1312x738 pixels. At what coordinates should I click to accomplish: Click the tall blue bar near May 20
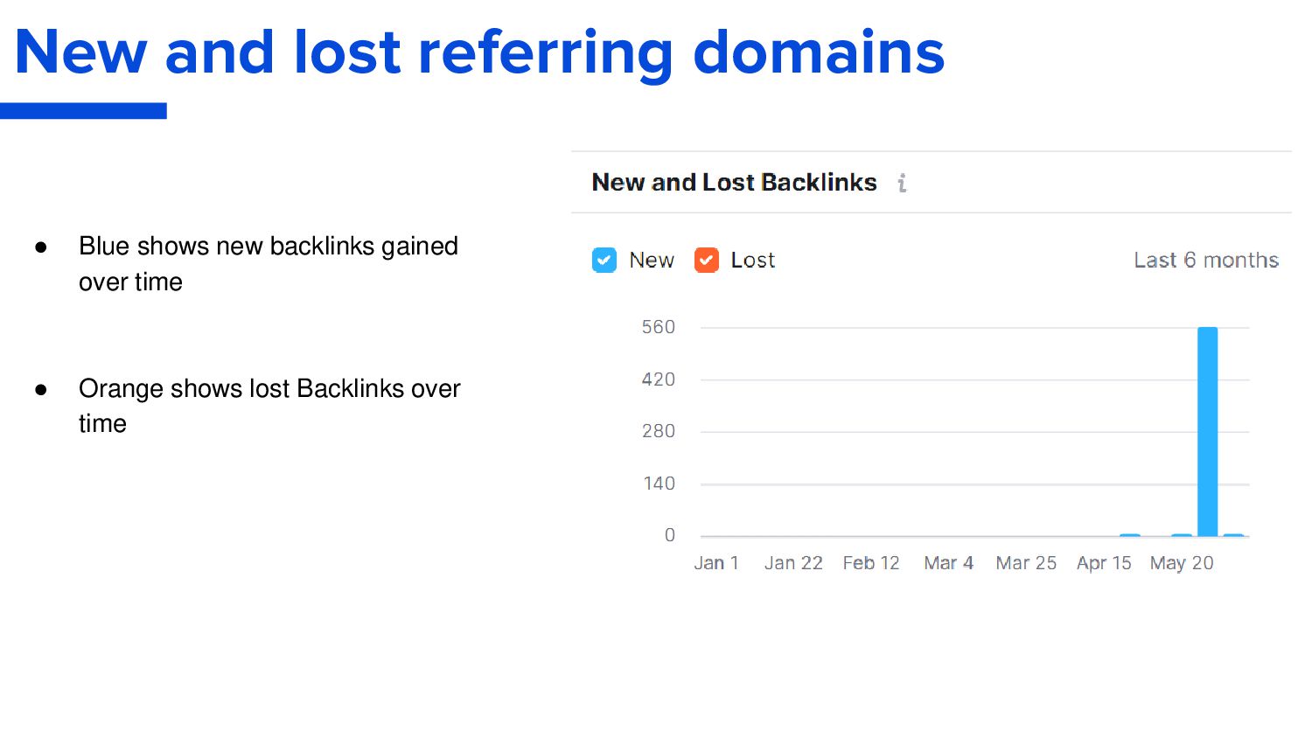(x=1208, y=431)
